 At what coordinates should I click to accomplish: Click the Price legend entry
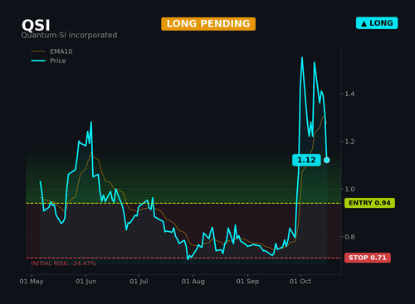coord(49,60)
